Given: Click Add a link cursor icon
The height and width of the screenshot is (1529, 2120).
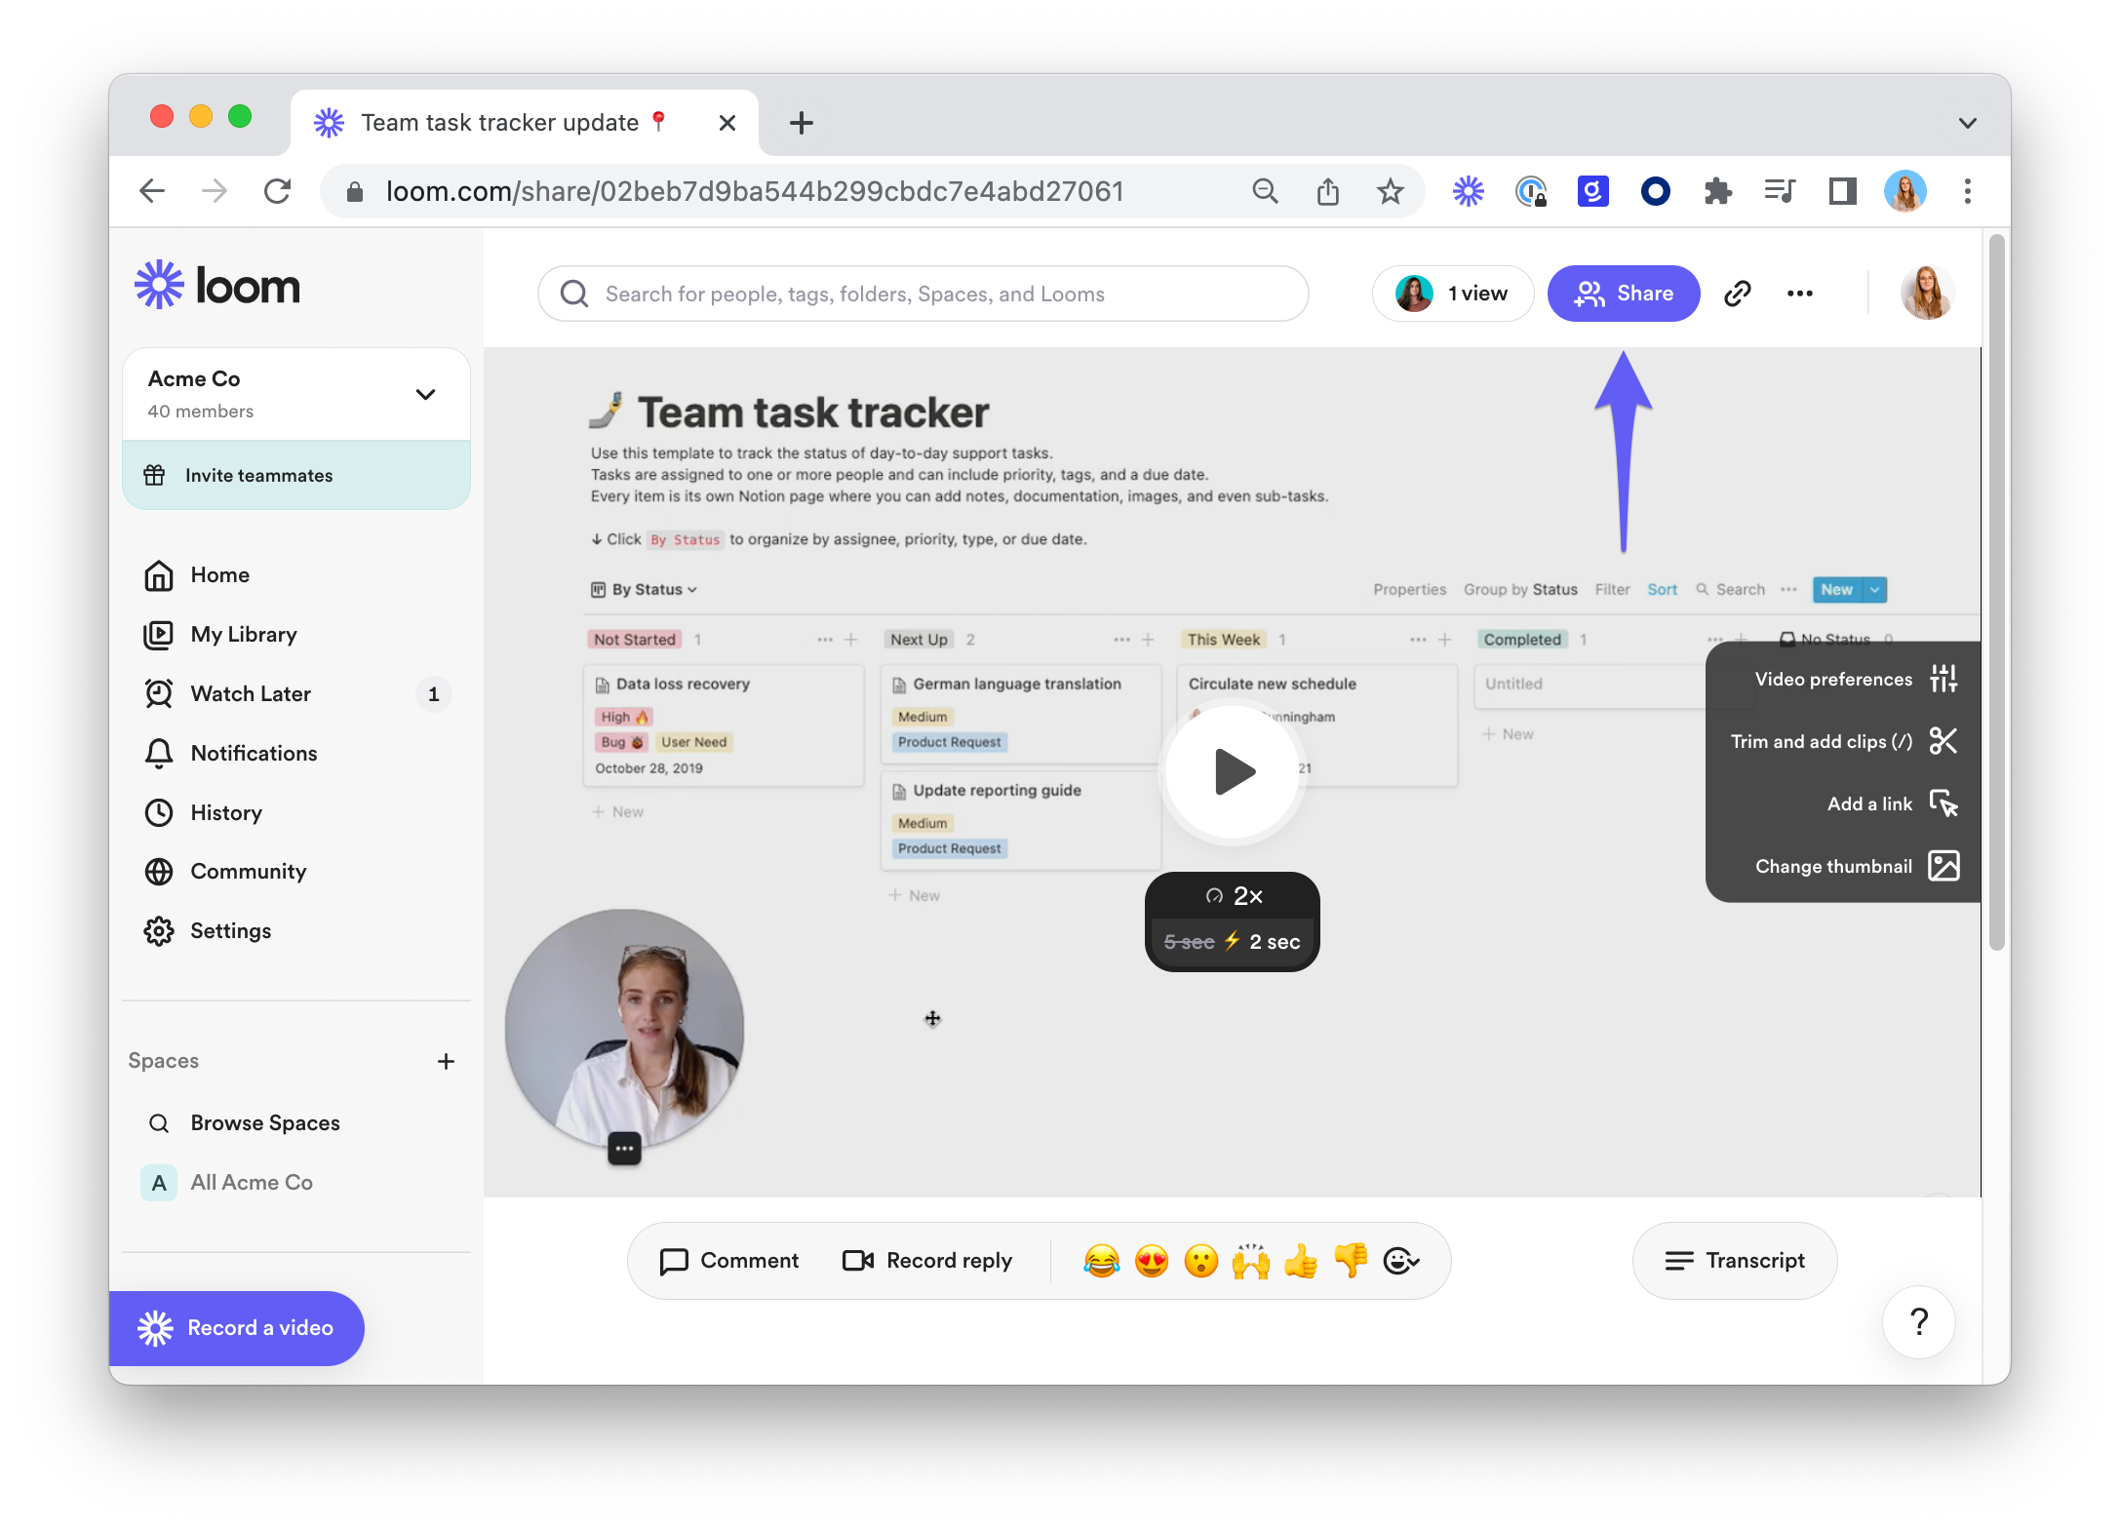Looking at the screenshot, I should (x=1943, y=804).
